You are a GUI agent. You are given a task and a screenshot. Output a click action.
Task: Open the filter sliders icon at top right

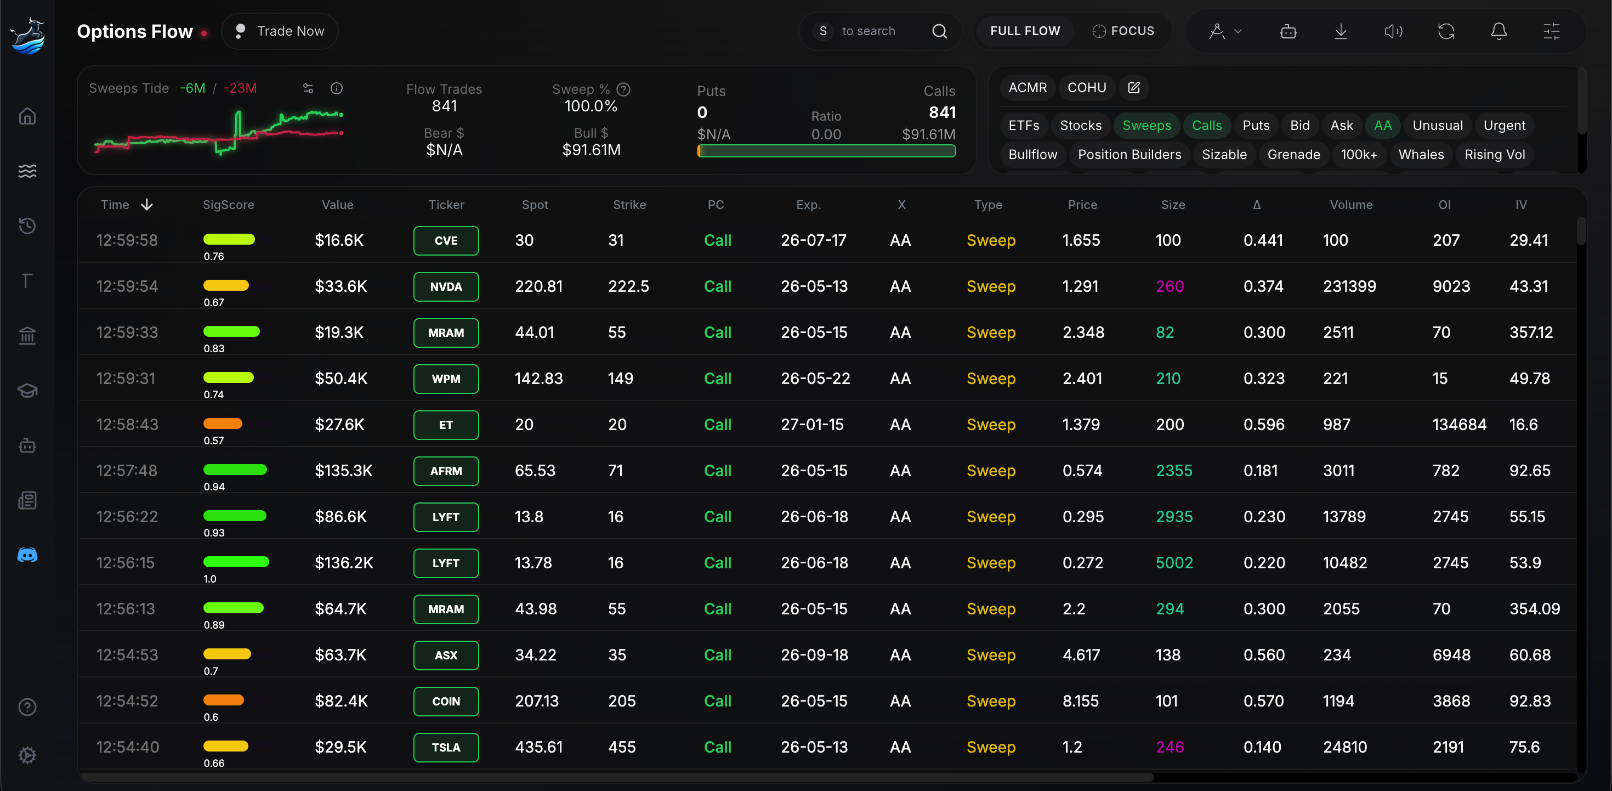point(1551,31)
